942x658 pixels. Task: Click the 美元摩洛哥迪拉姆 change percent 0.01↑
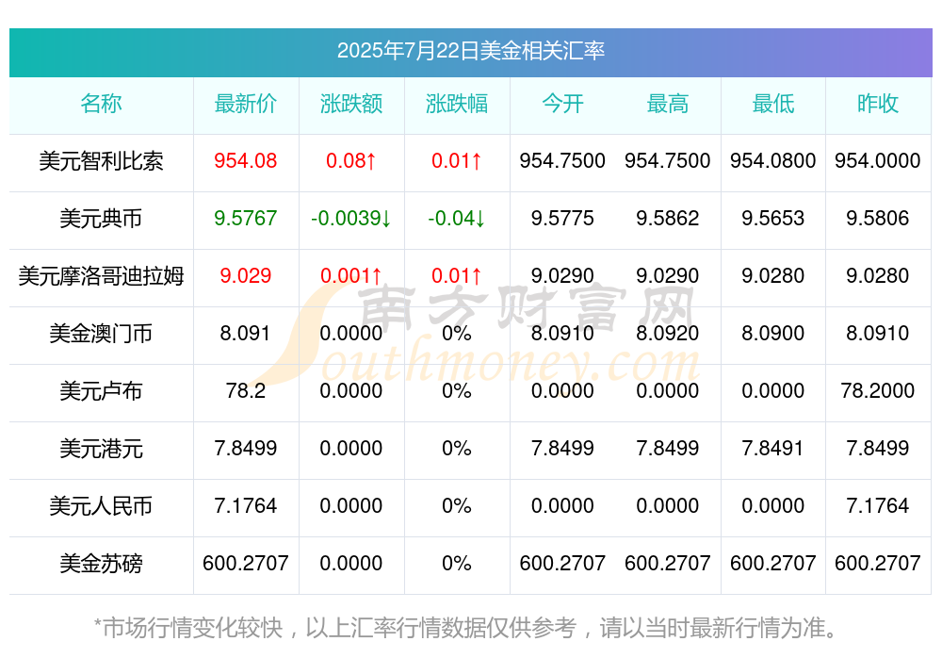pos(457,275)
